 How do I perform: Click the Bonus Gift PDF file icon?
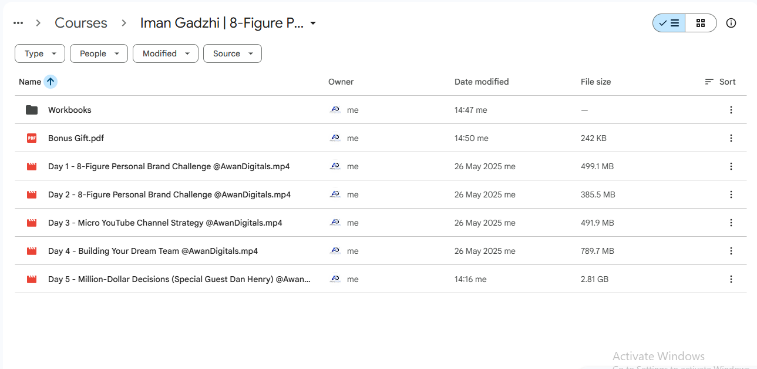coord(32,138)
